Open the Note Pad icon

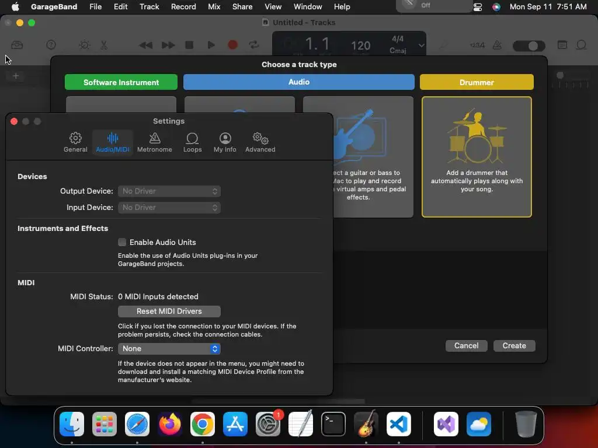coord(562,45)
